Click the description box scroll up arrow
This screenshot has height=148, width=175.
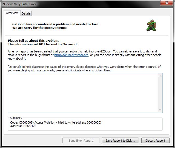160,76
